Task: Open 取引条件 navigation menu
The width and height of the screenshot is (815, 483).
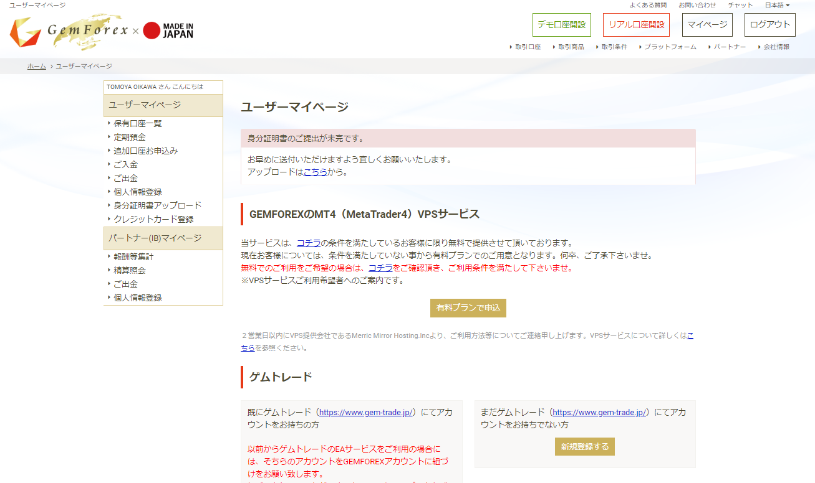Action: (x=611, y=47)
